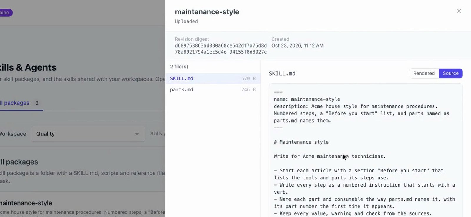Open the Quality workspace dropdown
Screen dimensions: 471x217
tap(88, 134)
